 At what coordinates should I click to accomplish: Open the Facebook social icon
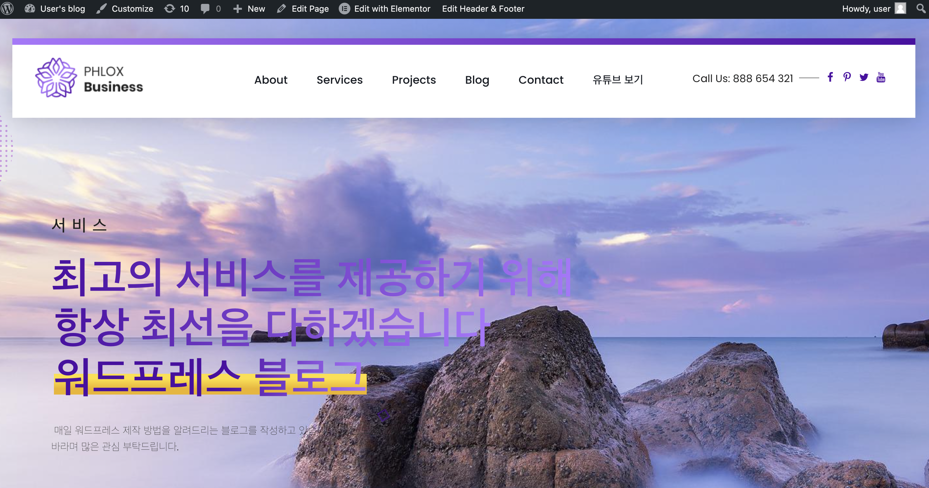click(830, 77)
